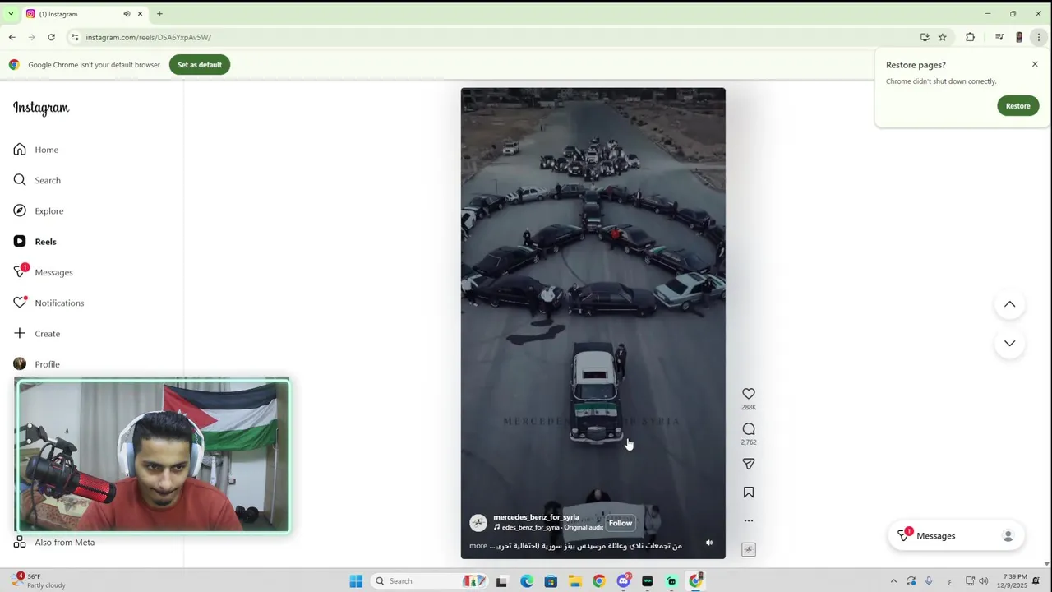Open Chrome media controls icon
The height and width of the screenshot is (592, 1052).
[x=999, y=37]
